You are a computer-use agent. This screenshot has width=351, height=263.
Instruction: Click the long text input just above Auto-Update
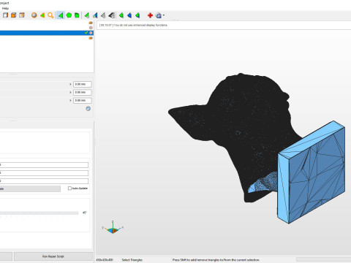tap(44, 181)
